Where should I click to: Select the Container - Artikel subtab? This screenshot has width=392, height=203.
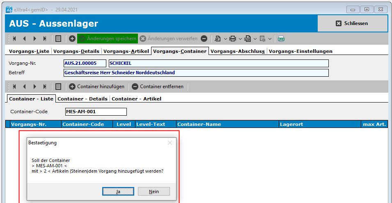tap(137, 99)
